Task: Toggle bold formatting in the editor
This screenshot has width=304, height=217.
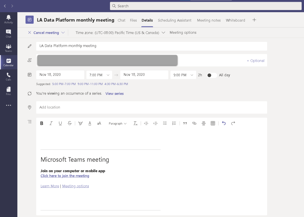Action: click(x=42, y=123)
